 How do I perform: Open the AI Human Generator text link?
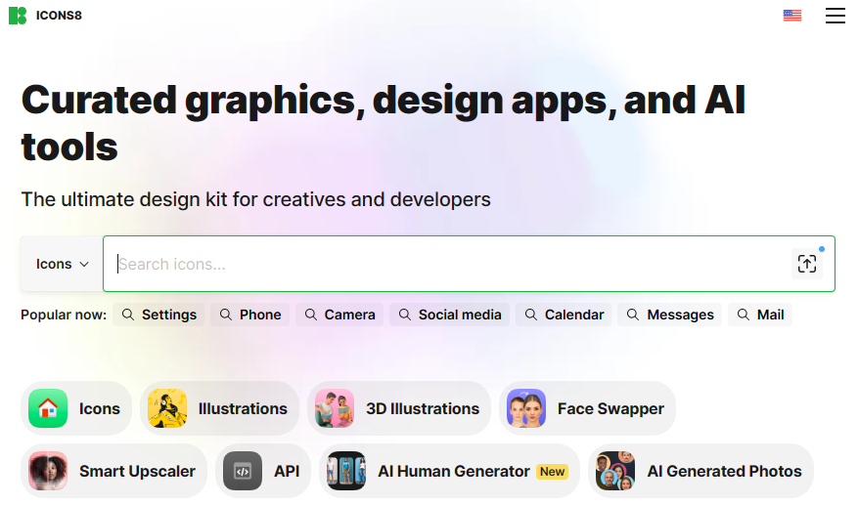click(x=454, y=471)
